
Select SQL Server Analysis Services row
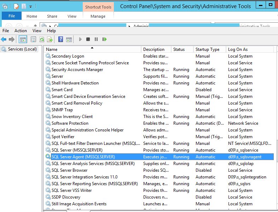tap(159, 164)
